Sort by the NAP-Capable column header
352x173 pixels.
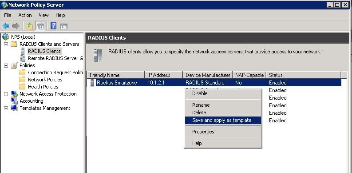[249, 75]
